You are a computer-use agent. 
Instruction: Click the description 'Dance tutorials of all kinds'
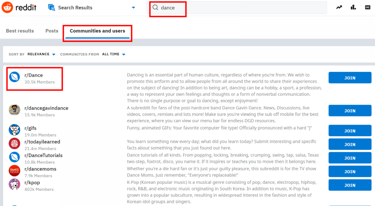[x=223, y=158]
